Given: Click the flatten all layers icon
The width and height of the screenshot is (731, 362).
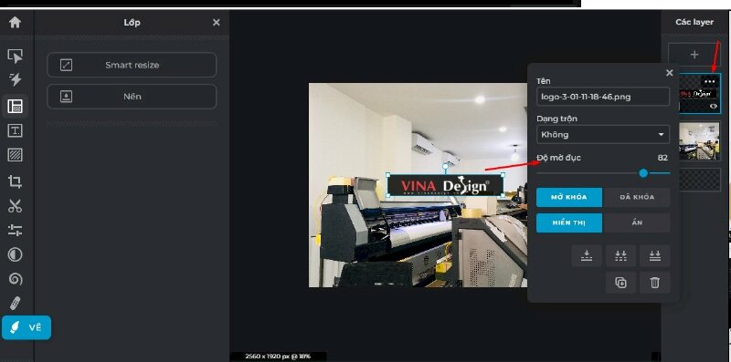Looking at the screenshot, I should 654,256.
